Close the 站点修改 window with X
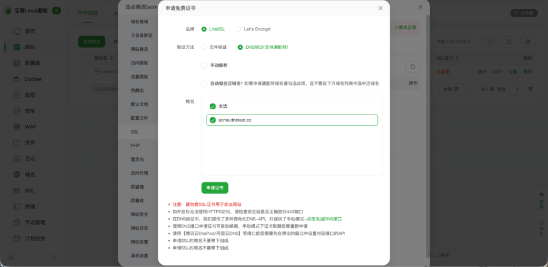The height and width of the screenshot is (267, 548). click(421, 7)
